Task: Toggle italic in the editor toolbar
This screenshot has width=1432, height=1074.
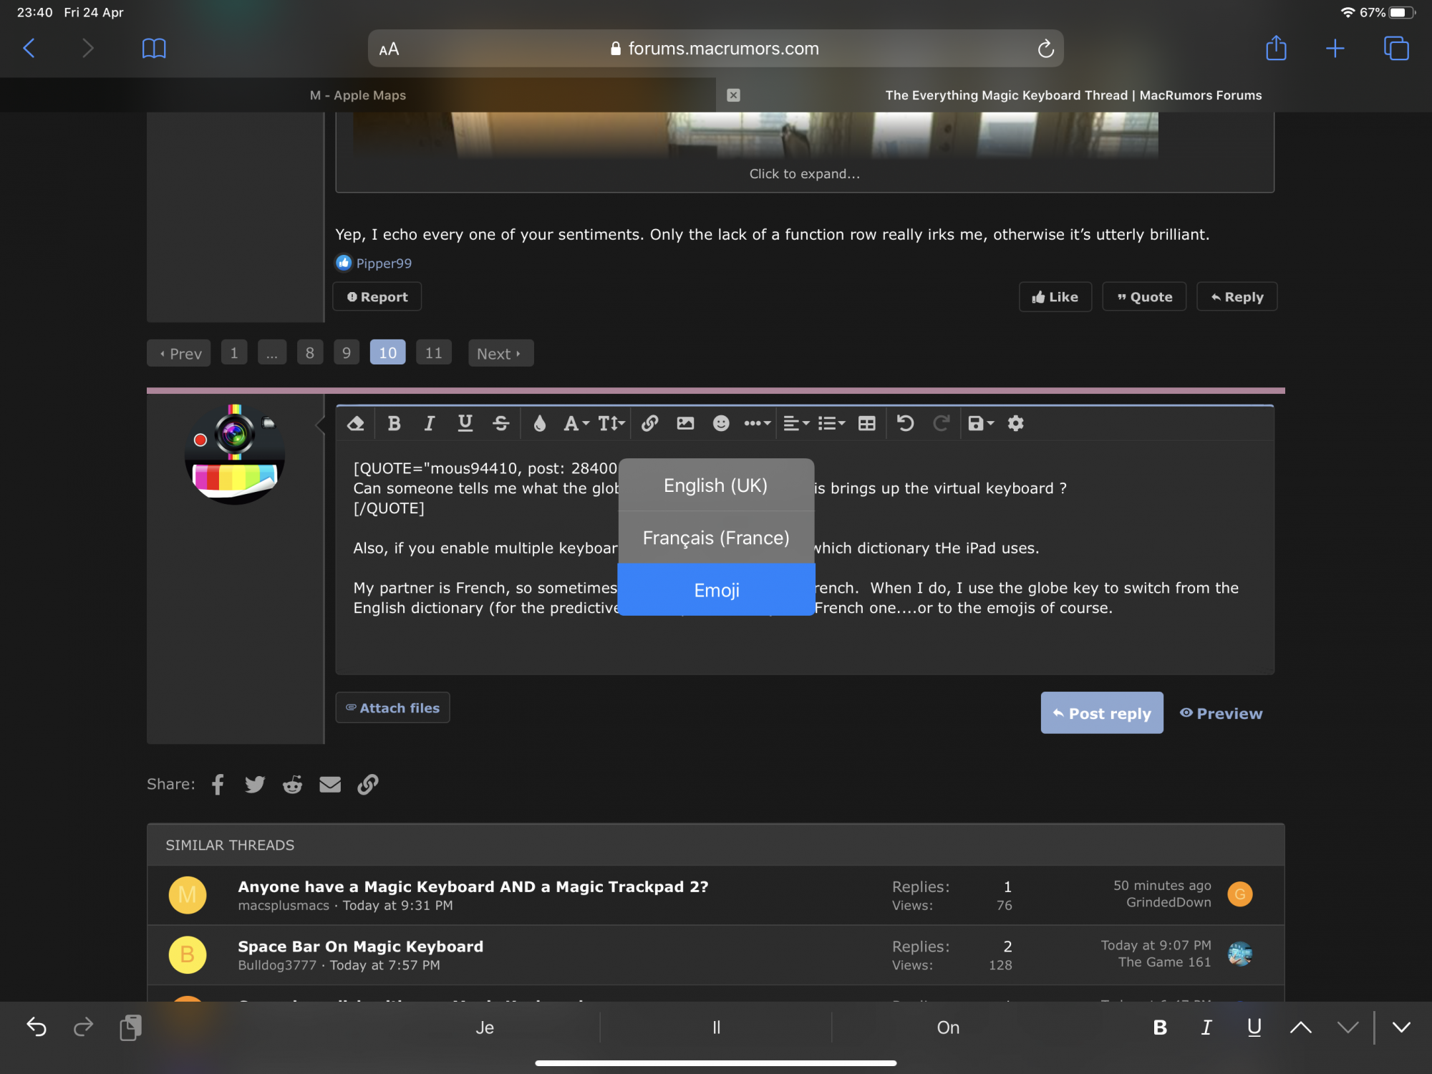Action: click(x=429, y=423)
